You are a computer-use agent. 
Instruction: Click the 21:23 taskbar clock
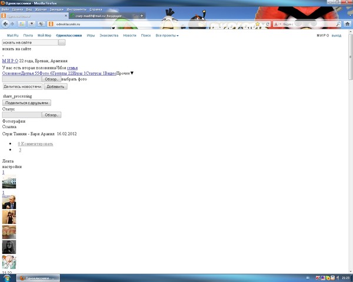tap(345, 278)
